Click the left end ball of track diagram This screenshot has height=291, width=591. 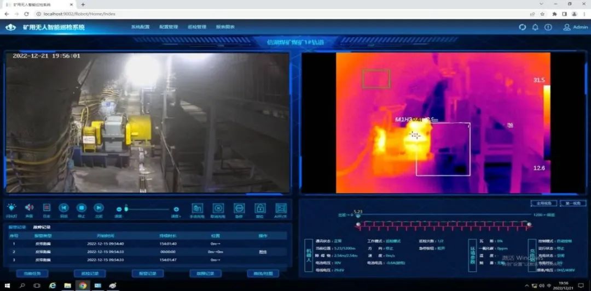click(x=358, y=224)
